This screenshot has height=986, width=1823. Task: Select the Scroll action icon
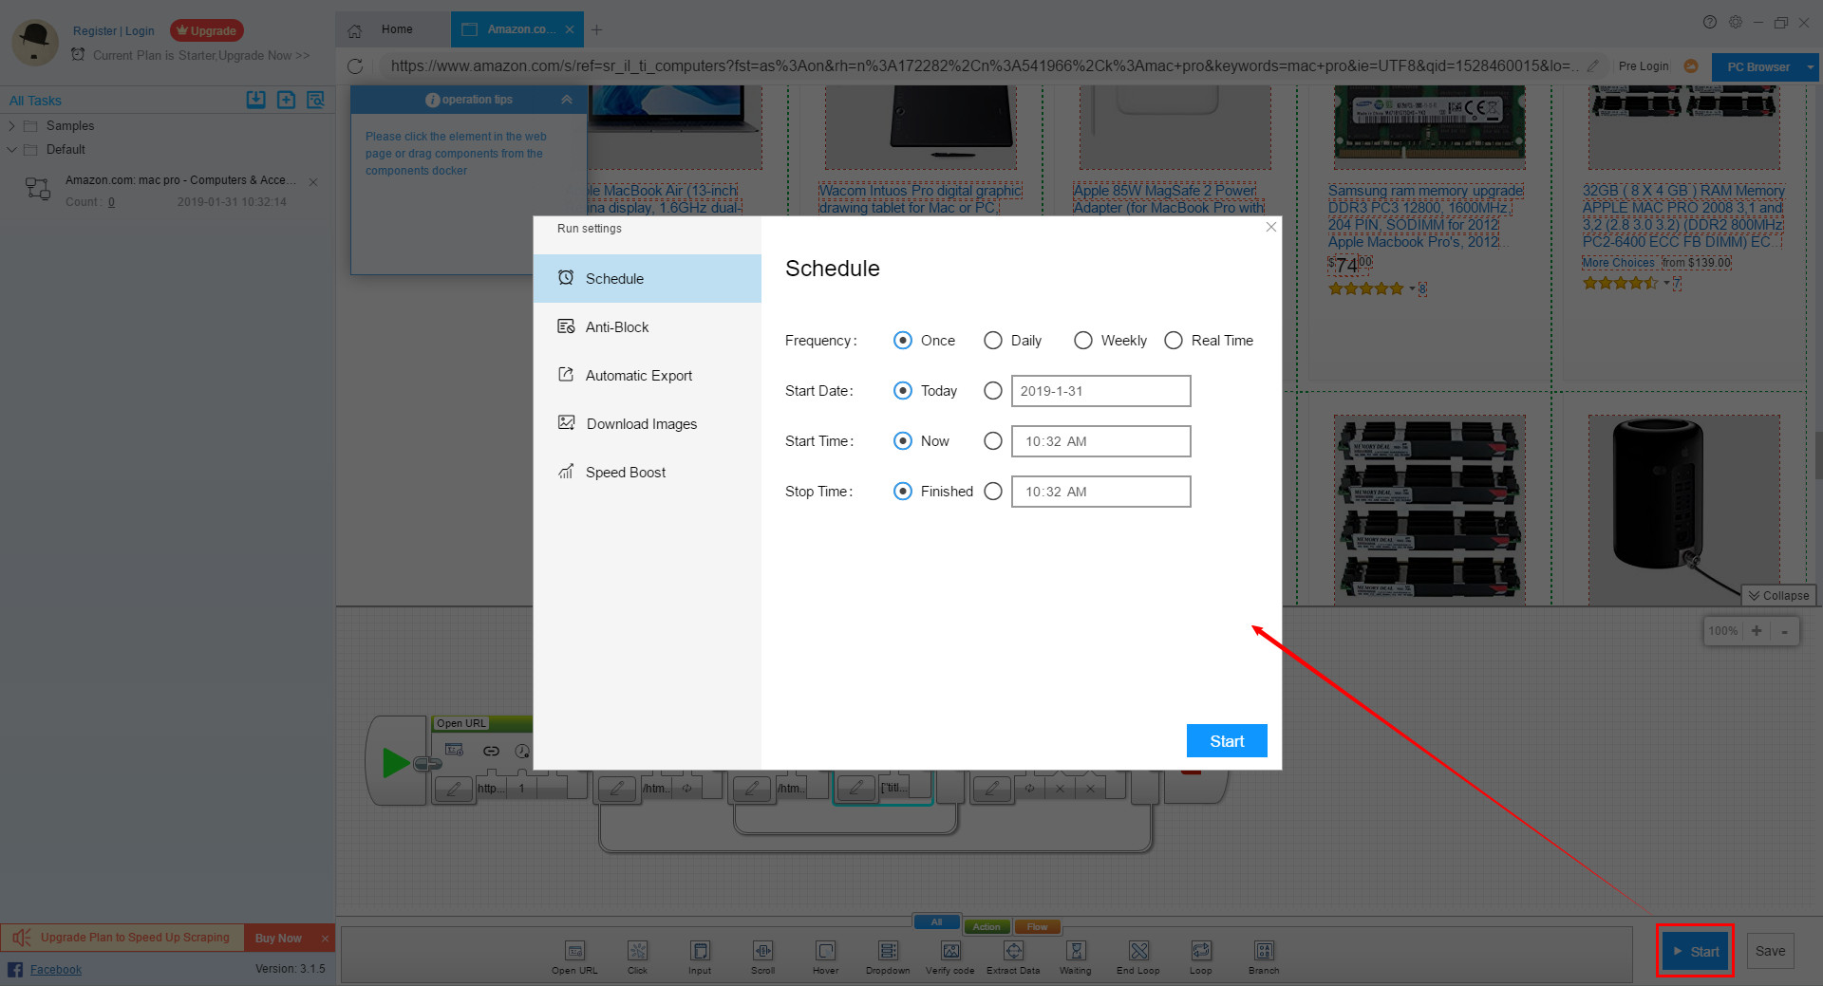[763, 954]
